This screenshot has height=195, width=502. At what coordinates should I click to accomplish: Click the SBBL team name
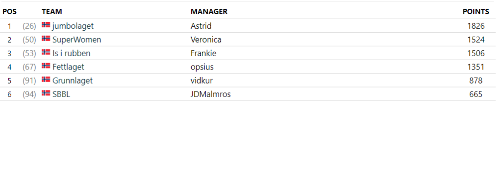click(61, 94)
